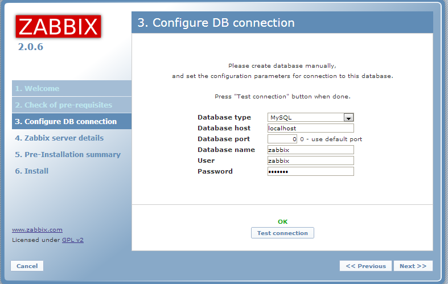Select step 3. Configure DB connection
Viewport: 448px width, 284px height.
click(72, 121)
